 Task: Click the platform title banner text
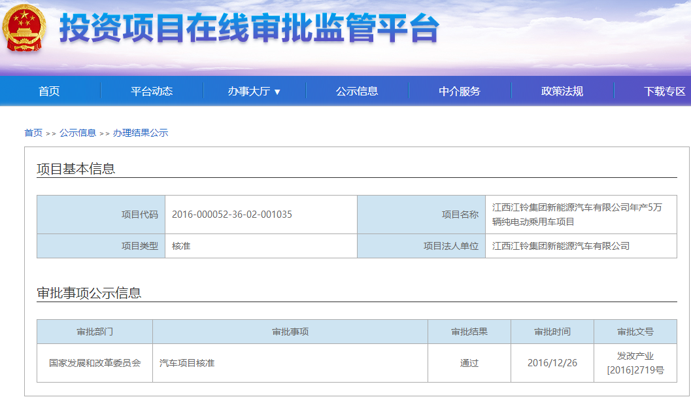tap(249, 29)
